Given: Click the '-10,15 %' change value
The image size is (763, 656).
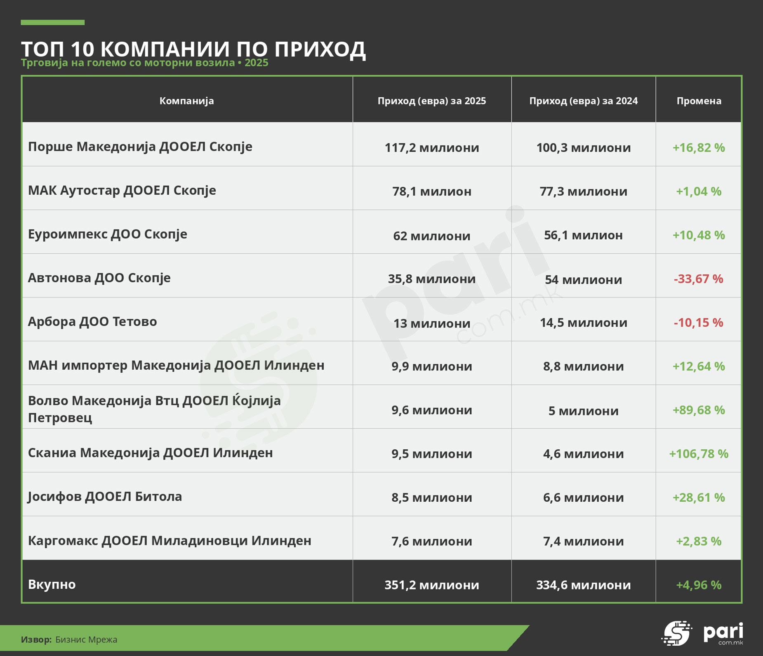Looking at the screenshot, I should click(699, 323).
